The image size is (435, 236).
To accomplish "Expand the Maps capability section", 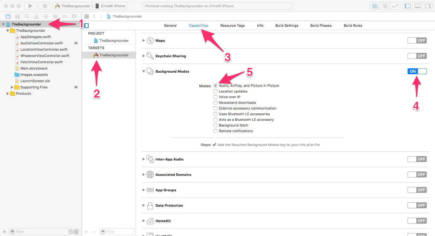I will 144,41.
